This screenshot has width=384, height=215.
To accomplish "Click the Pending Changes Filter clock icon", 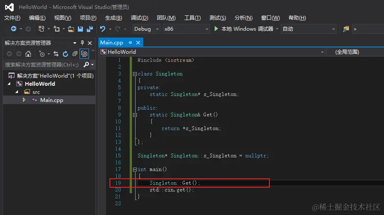I will pyautogui.click(x=42, y=54).
